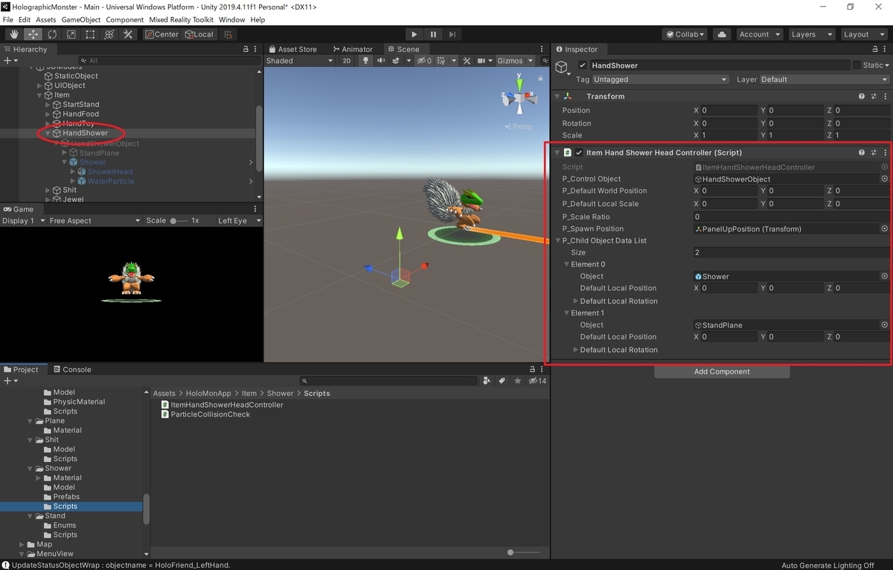Click the object name field HandShower

[x=719, y=65]
